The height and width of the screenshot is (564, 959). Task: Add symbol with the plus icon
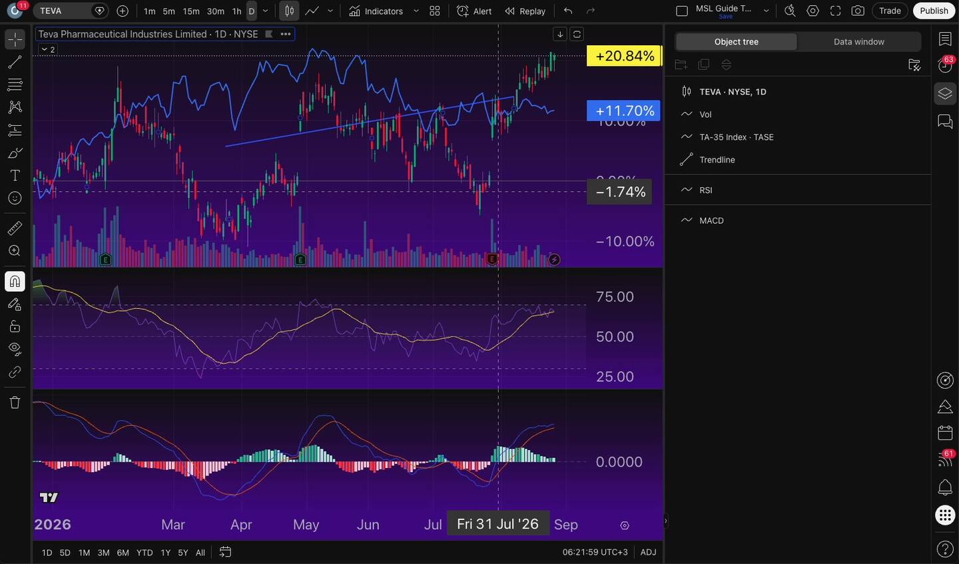pyautogui.click(x=123, y=11)
